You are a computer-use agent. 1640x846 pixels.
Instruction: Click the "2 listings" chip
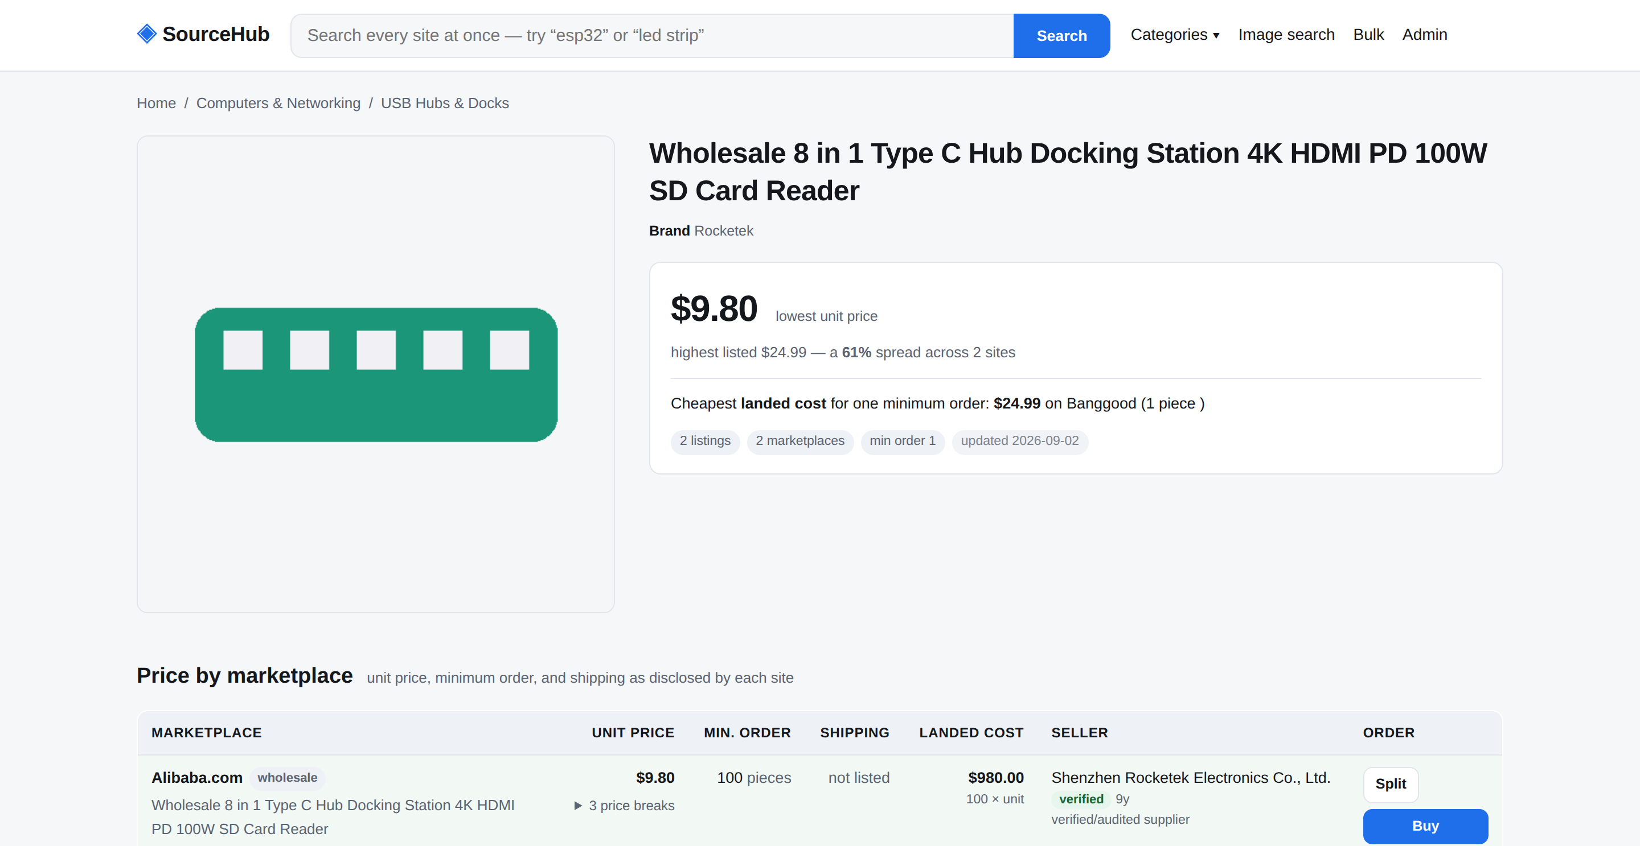706,441
